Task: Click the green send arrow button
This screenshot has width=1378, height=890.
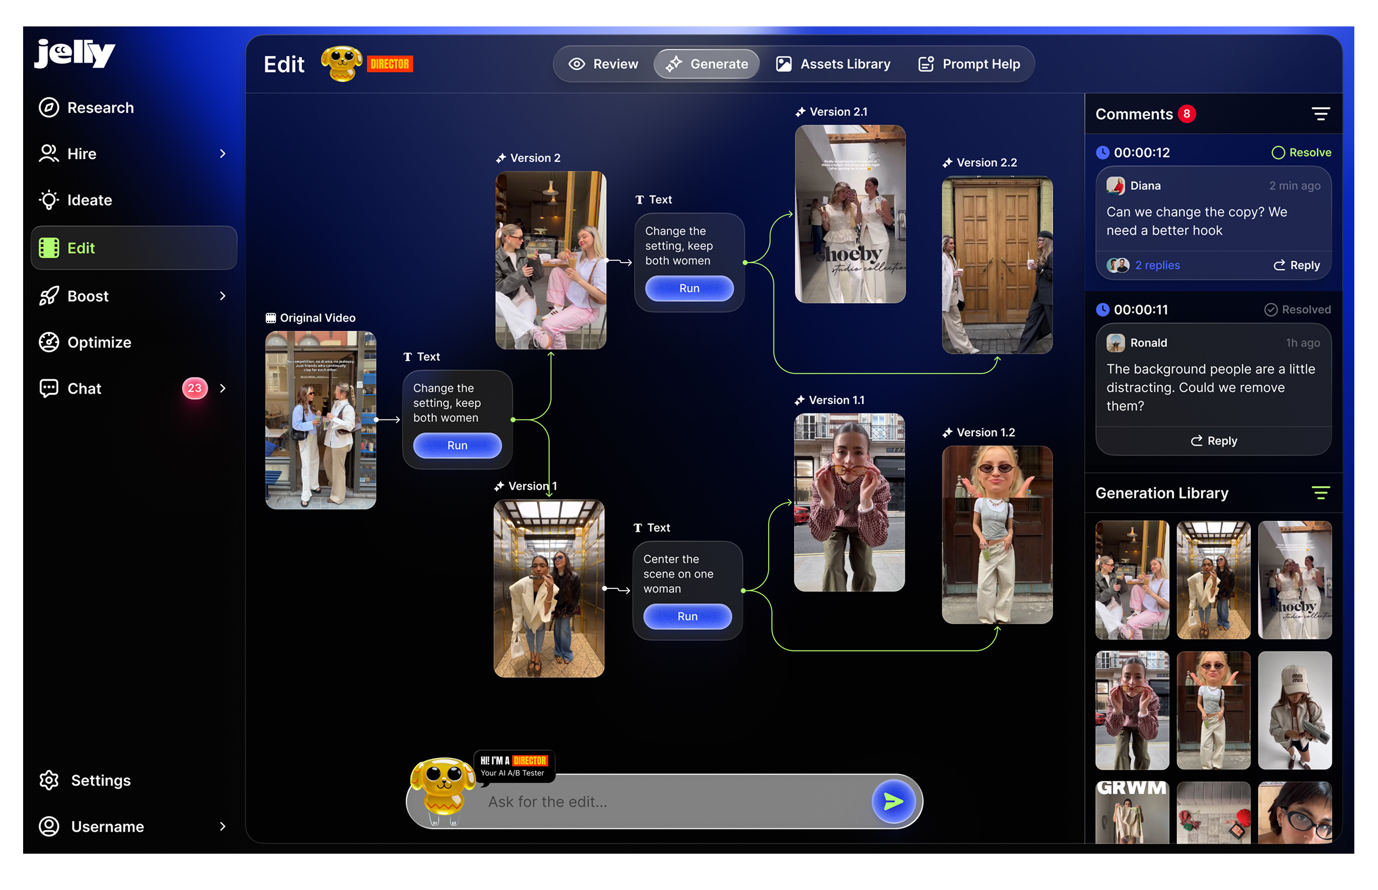Action: click(893, 801)
